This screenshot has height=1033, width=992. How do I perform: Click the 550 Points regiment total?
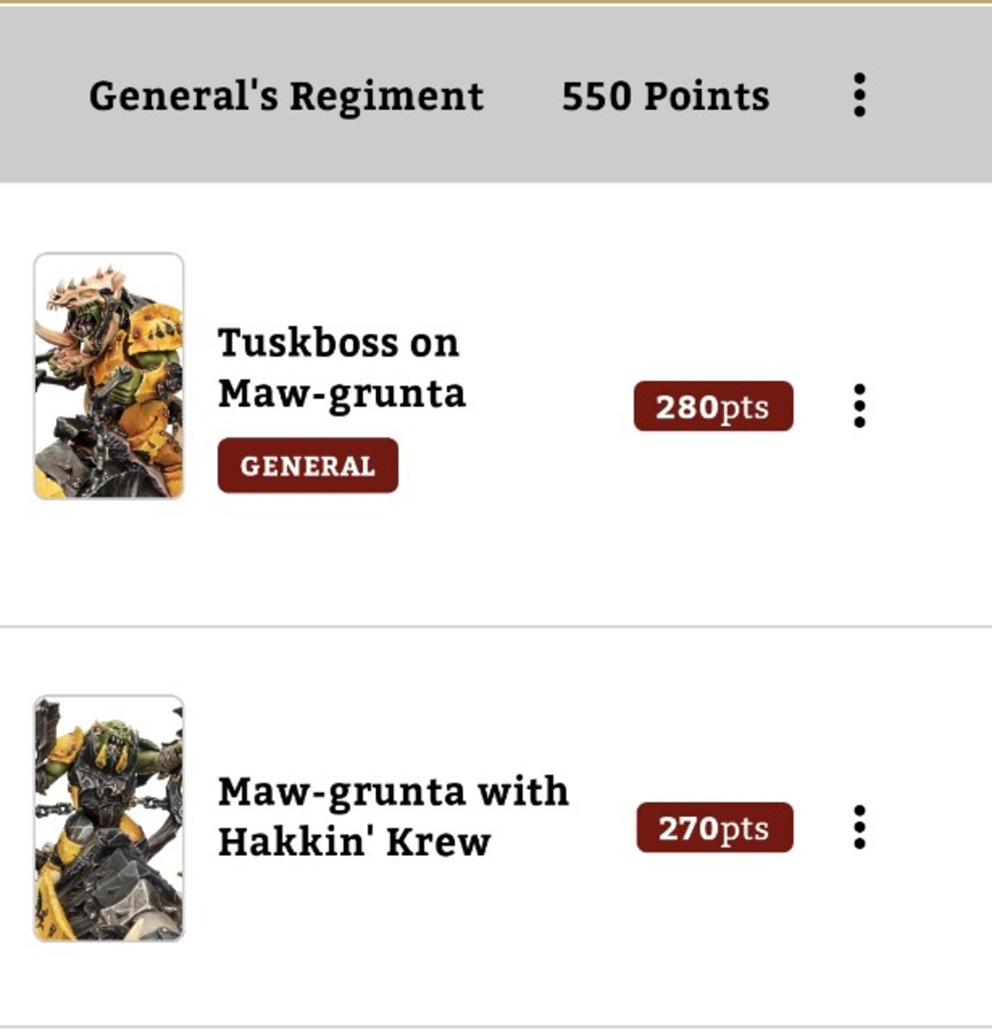[665, 96]
